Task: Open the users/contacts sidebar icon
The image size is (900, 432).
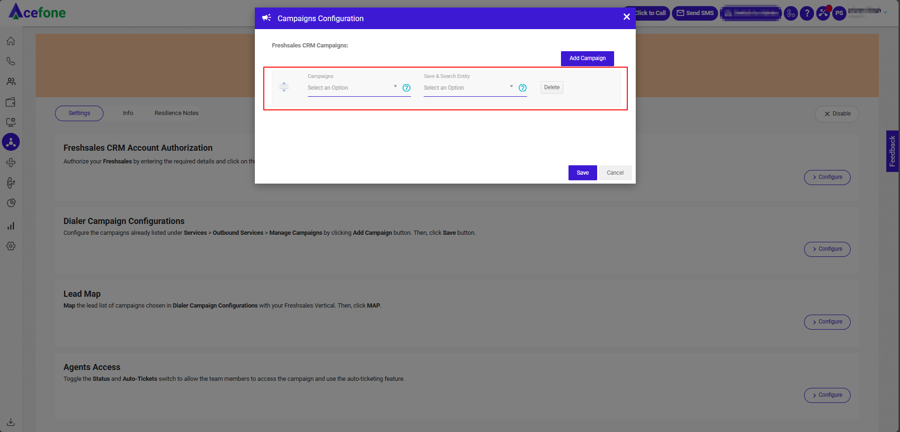Action: [11, 81]
